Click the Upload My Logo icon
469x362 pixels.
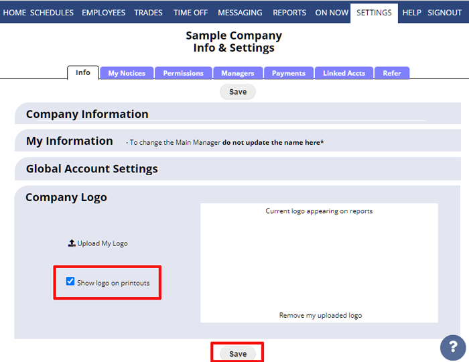click(72, 243)
